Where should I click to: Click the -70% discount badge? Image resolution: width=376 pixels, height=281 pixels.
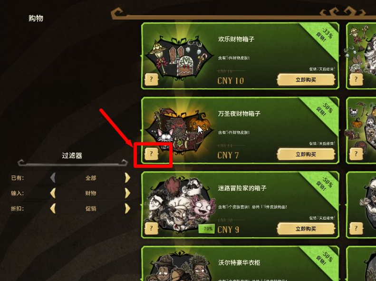pos(207,229)
